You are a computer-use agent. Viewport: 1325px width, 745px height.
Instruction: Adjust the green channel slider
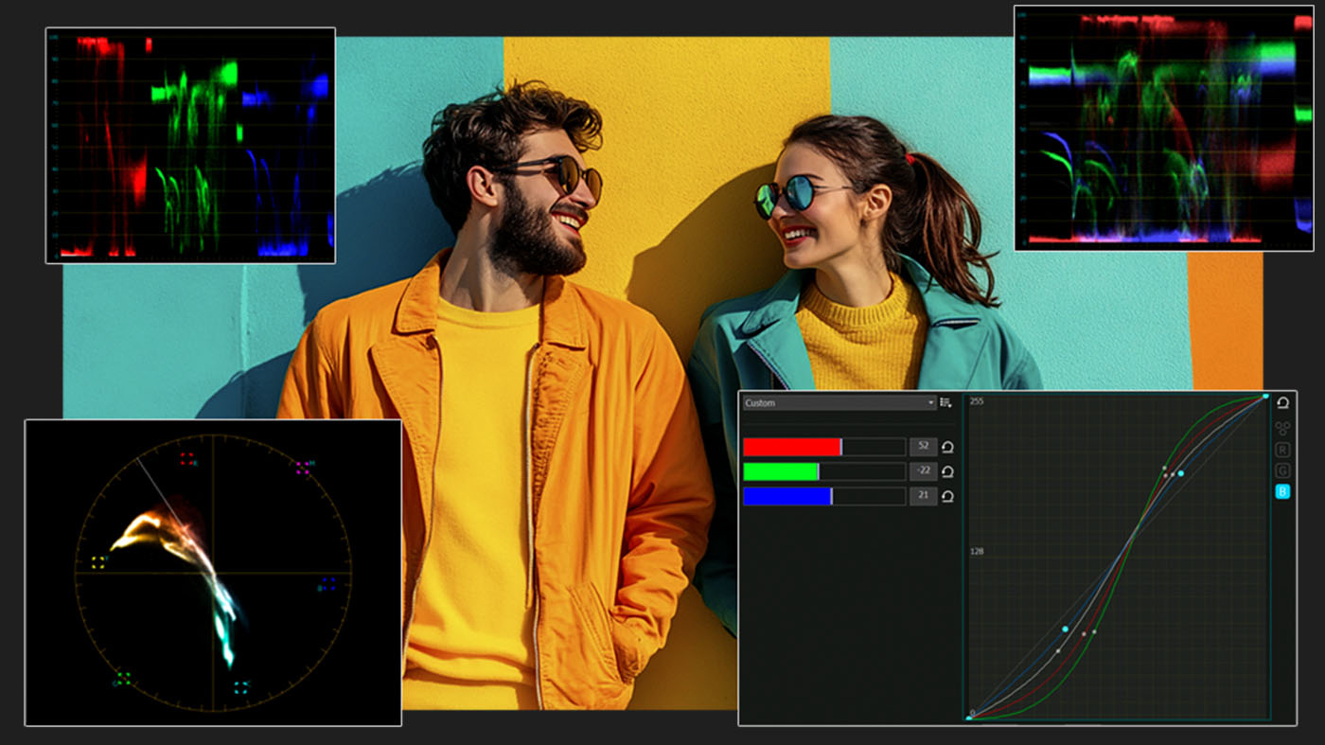pos(824,471)
